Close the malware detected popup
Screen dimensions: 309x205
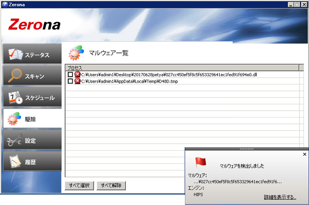(x=304, y=154)
